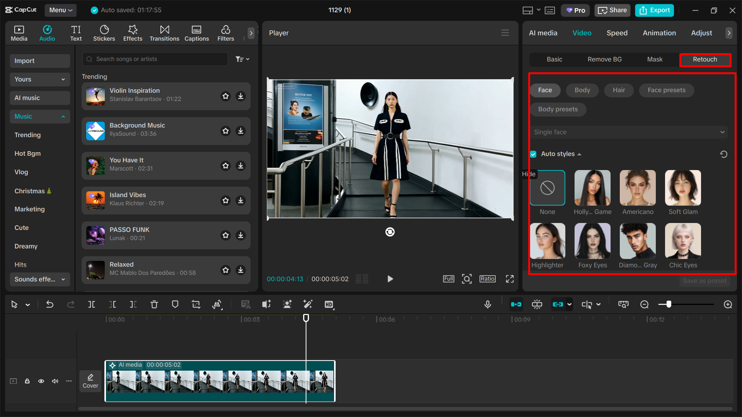The image size is (742, 417).
Task: Select the Crop tool in the timeline toolbar
Action: (x=196, y=304)
